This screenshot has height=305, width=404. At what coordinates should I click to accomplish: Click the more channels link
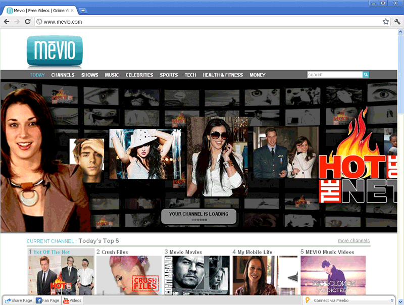tap(353, 241)
